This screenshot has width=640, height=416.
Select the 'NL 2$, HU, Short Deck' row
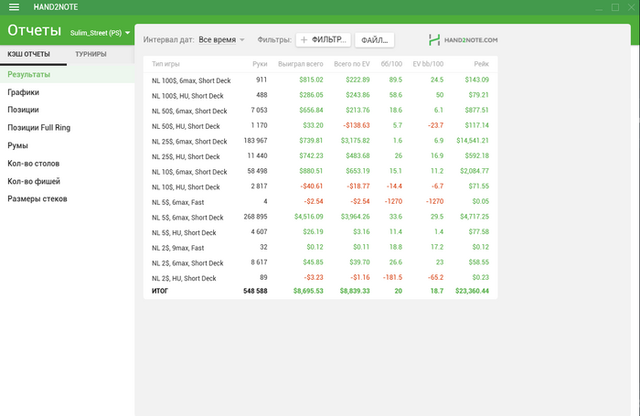(320, 278)
